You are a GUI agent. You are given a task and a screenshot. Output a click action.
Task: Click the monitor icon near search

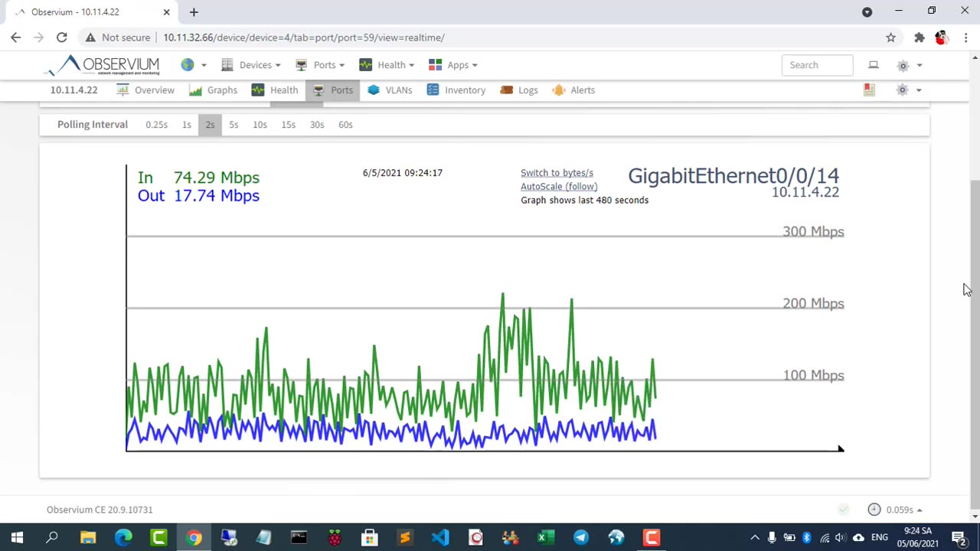(x=874, y=65)
